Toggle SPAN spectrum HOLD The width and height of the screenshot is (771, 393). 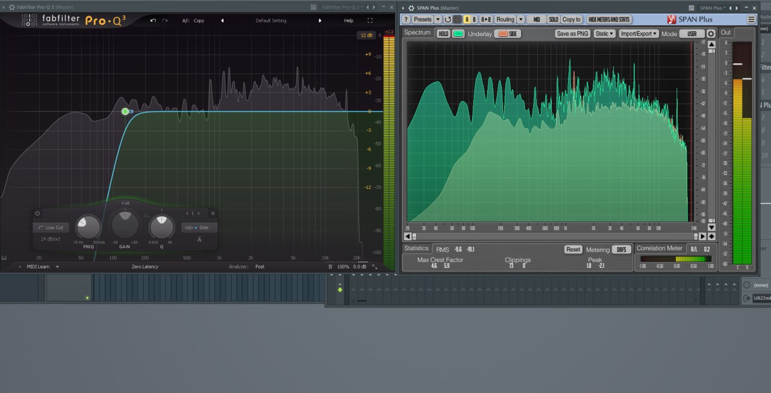443,34
